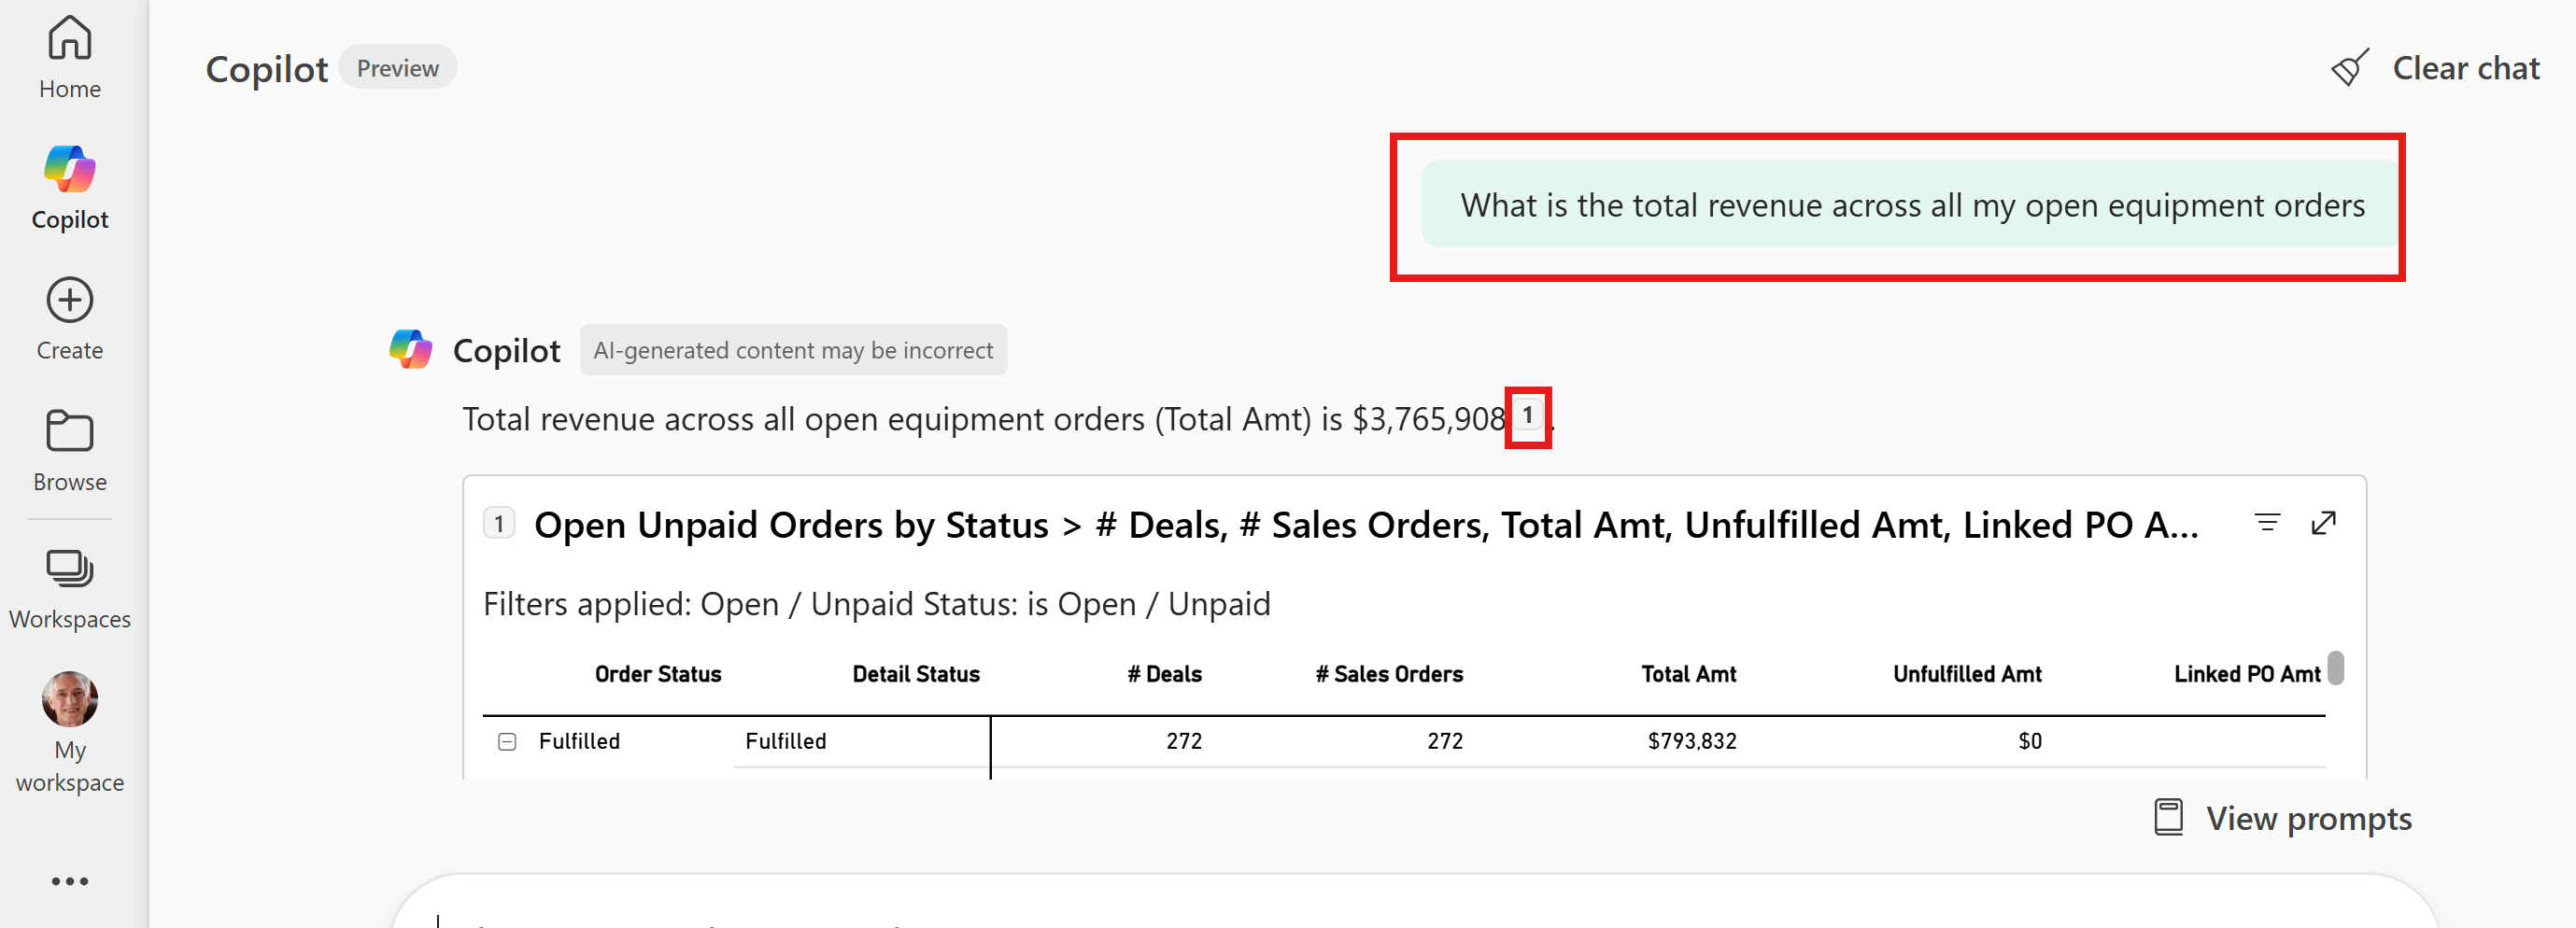Viewport: 2576px width, 928px height.
Task: Click the chat prompt input field
Action: [1400, 910]
